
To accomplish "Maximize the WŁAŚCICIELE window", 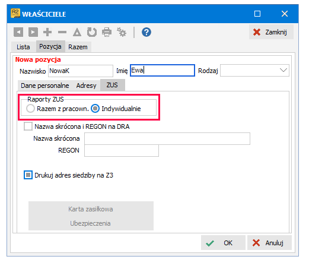I will (x=257, y=14).
